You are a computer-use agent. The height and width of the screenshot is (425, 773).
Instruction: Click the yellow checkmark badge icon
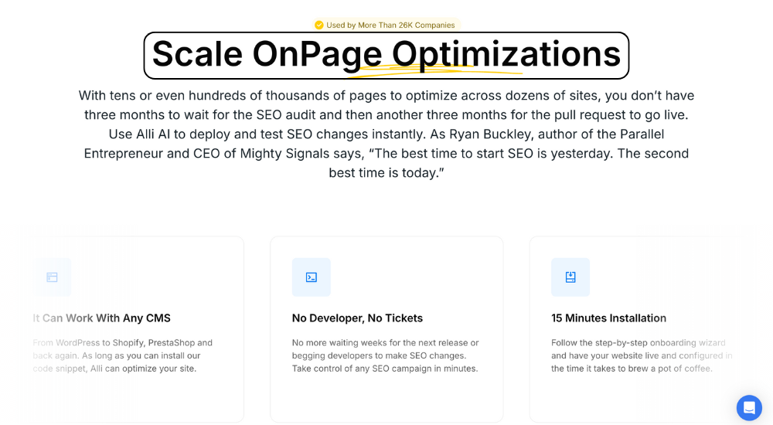pos(319,25)
